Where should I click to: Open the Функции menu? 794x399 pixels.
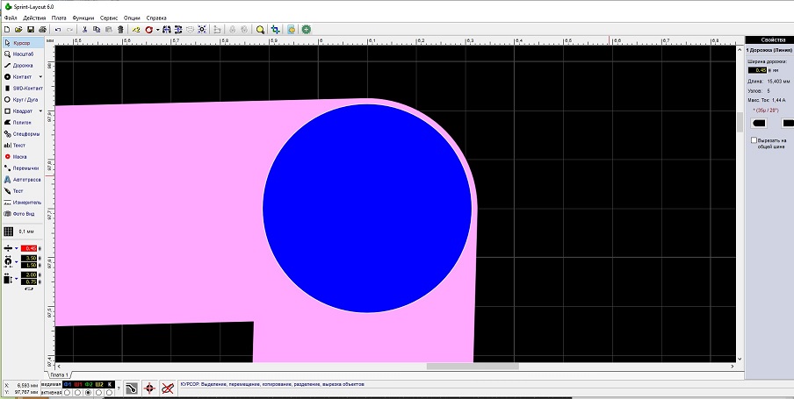pyautogui.click(x=83, y=18)
